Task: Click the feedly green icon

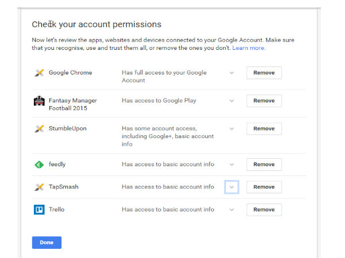Action: 39,165
